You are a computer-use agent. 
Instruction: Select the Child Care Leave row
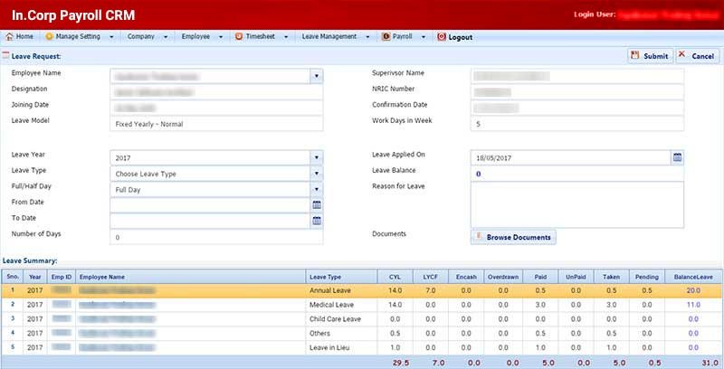point(362,319)
